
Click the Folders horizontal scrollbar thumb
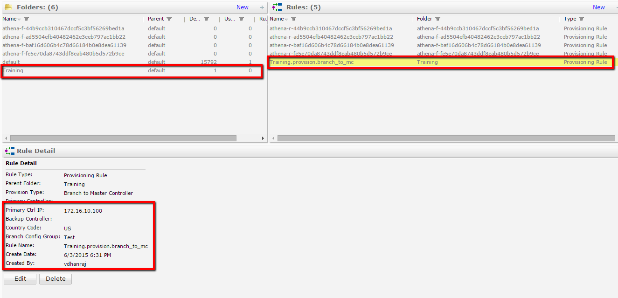click(123, 139)
